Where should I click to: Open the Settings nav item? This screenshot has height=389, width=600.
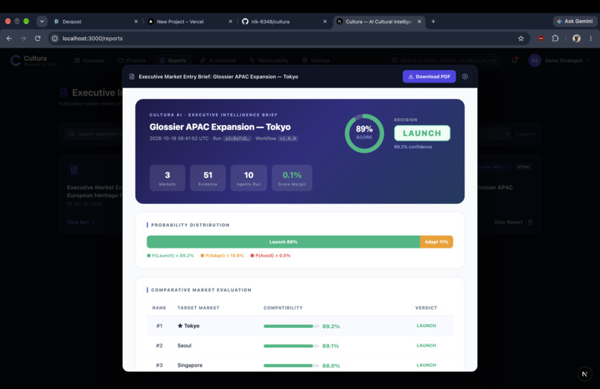[316, 60]
